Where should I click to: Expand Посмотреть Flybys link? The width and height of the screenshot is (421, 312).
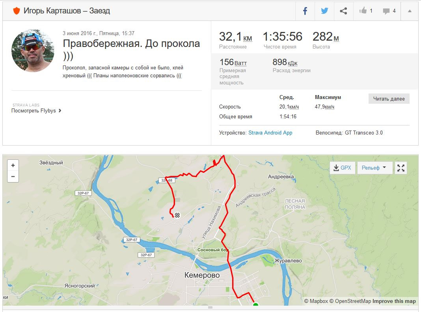(36, 111)
